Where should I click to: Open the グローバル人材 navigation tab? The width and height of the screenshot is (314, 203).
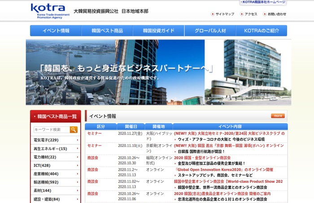pyautogui.click(x=210, y=30)
